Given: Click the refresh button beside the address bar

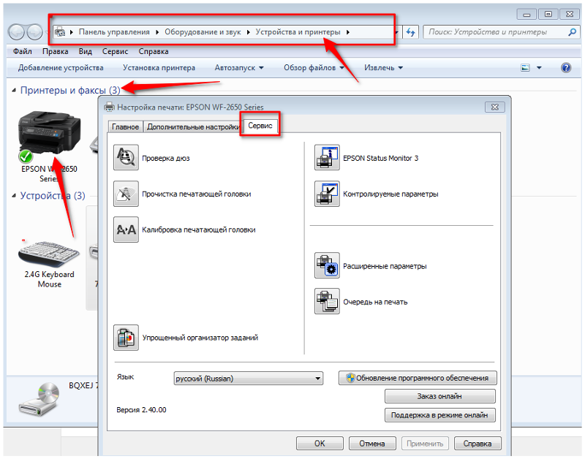Looking at the screenshot, I should [x=410, y=32].
